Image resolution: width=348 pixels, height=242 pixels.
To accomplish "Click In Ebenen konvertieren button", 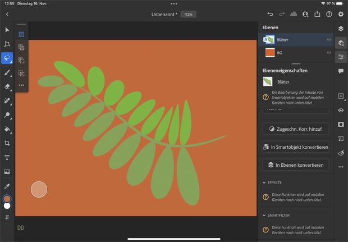I will point(295,165).
